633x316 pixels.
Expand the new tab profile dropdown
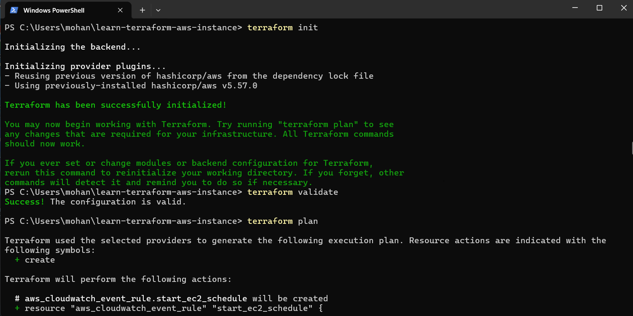click(158, 10)
